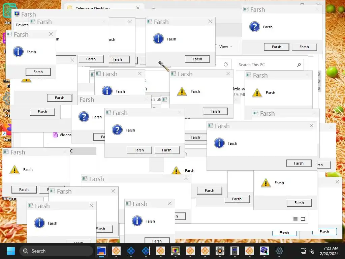Click the warning icon in the dialog beneath the Search This PC box
Screen dimensions: 345x259
coord(257,92)
